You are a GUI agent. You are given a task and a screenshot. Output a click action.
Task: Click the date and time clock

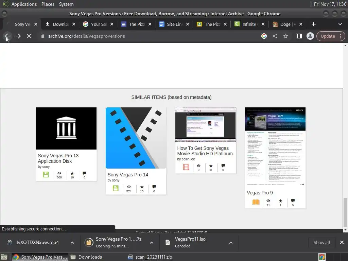coord(330,4)
